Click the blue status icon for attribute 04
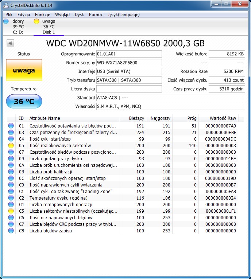The image size is (251, 279). 11,139
